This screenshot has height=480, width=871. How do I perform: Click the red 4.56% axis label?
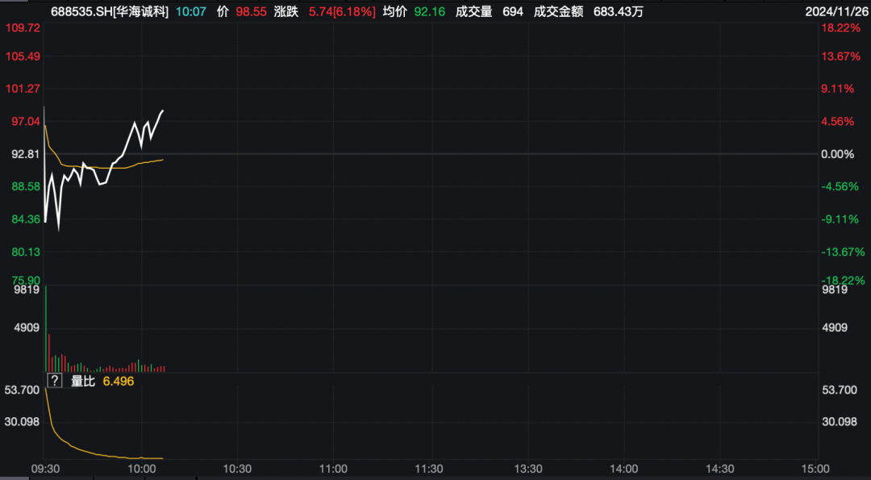pyautogui.click(x=838, y=121)
